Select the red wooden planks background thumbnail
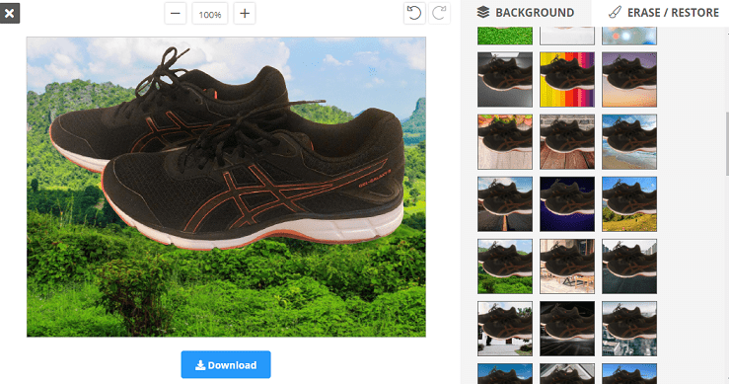The image size is (729, 384). [567, 142]
